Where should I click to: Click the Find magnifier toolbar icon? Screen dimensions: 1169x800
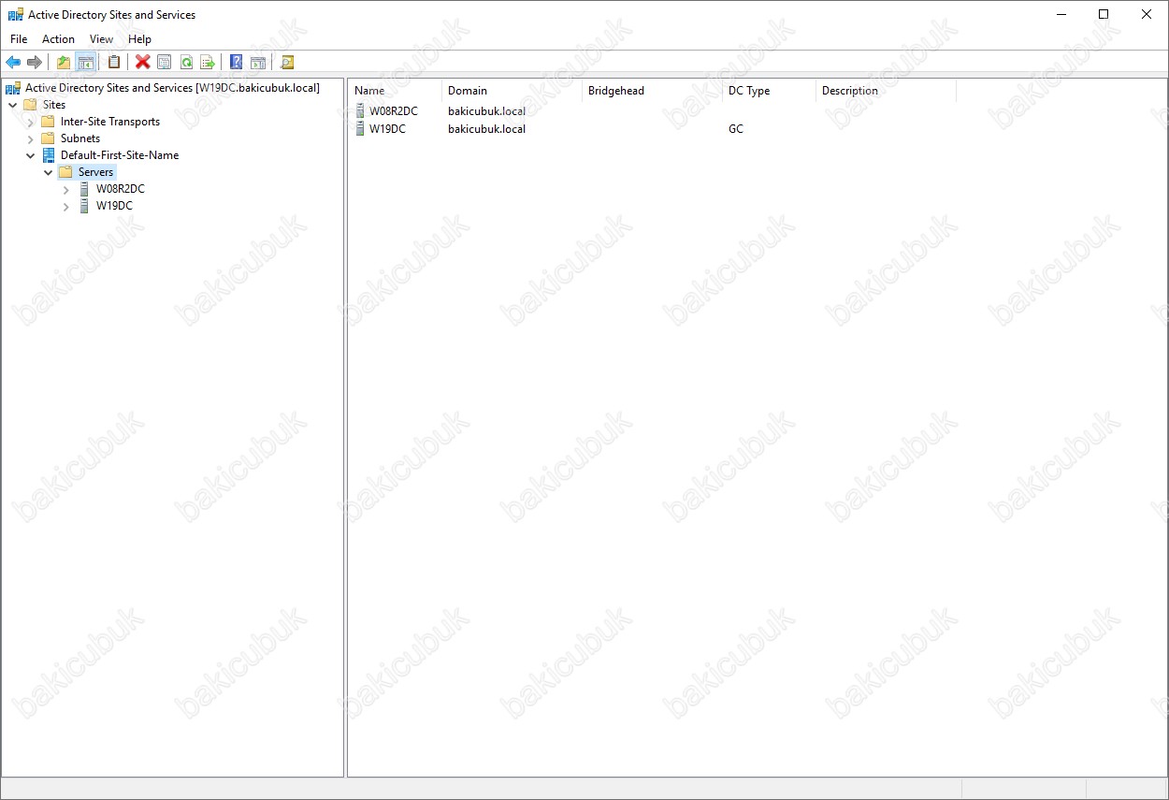coord(287,63)
